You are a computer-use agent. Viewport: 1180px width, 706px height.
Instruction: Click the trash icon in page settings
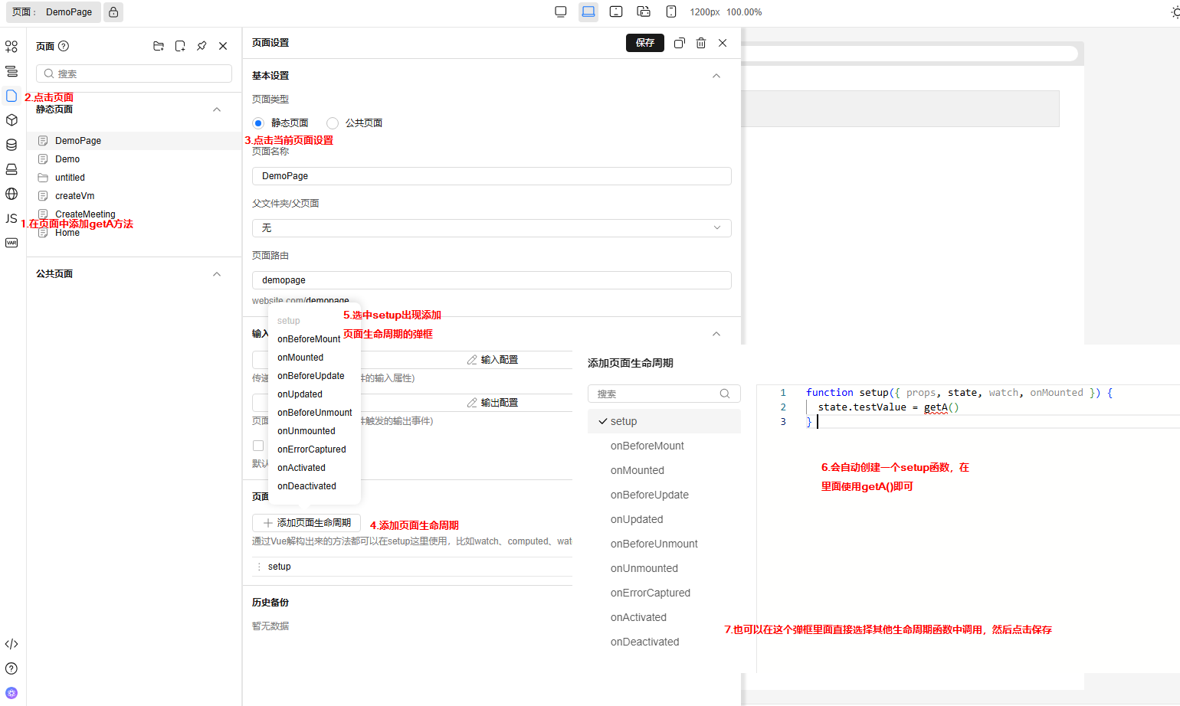pyautogui.click(x=700, y=43)
